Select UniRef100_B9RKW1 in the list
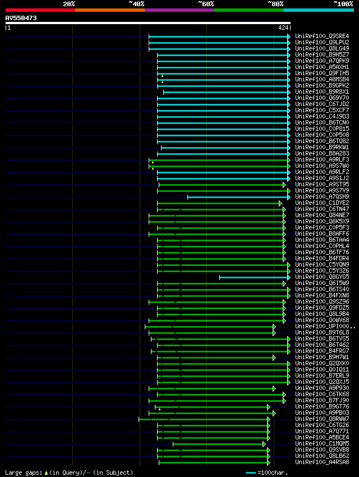Screen dimensions: 359x477 click(x=322, y=147)
